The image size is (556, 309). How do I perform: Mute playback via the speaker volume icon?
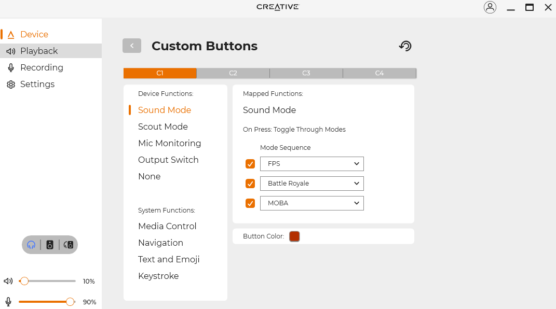click(x=8, y=281)
